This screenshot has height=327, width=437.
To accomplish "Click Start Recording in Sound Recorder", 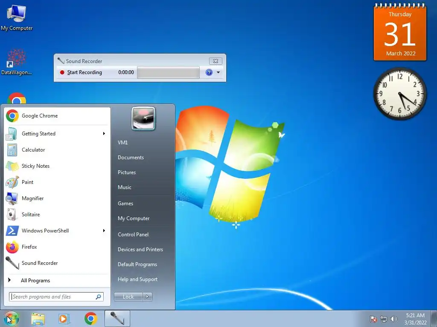I will (81, 72).
